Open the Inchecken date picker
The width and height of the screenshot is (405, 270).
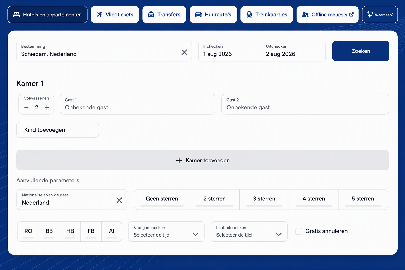[229, 51]
